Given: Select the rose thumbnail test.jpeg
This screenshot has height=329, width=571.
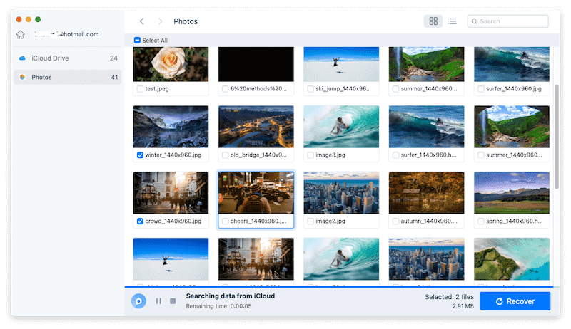Looking at the screenshot, I should [171, 64].
